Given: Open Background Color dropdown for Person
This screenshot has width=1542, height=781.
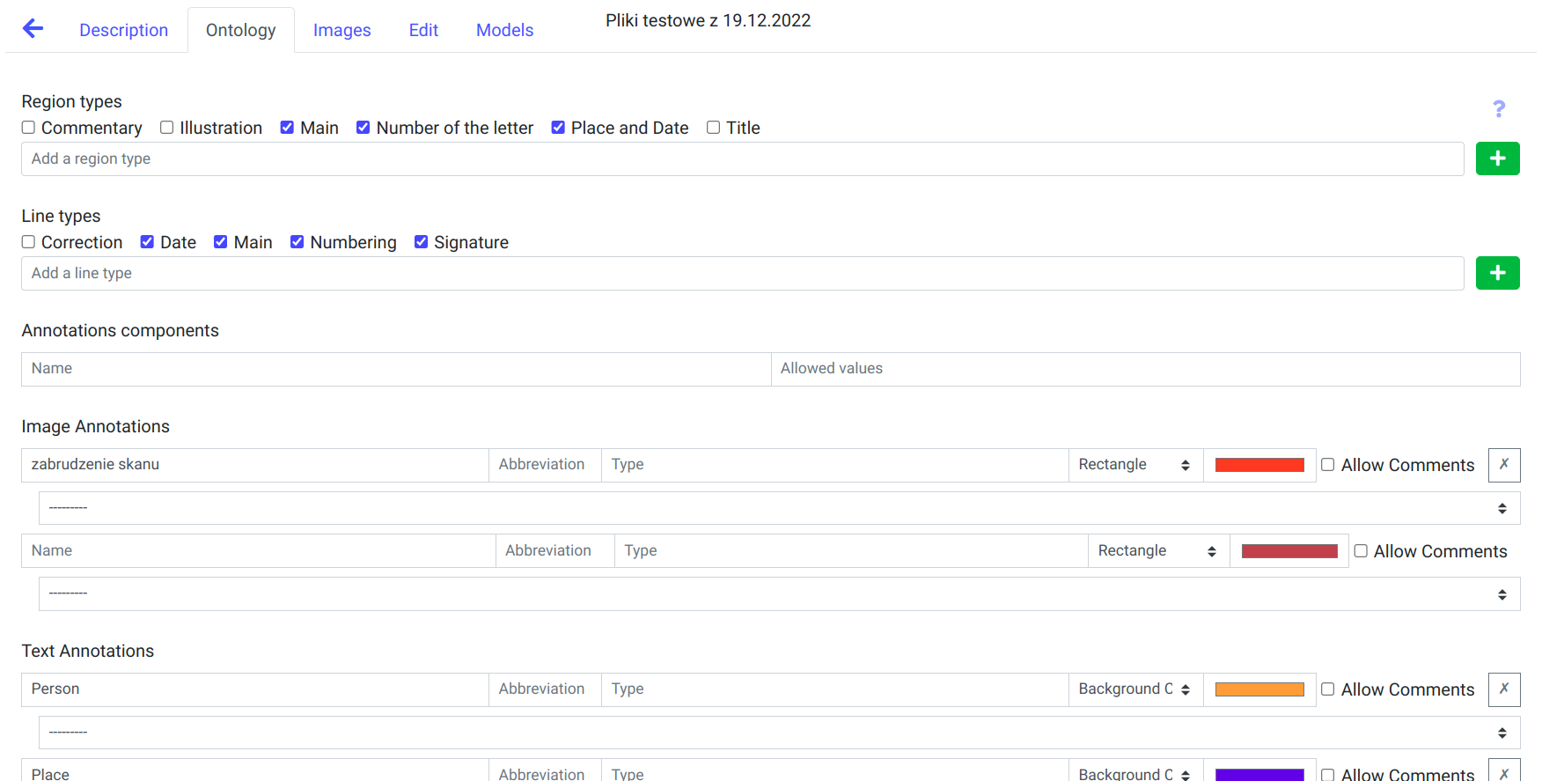Looking at the screenshot, I should 1134,689.
